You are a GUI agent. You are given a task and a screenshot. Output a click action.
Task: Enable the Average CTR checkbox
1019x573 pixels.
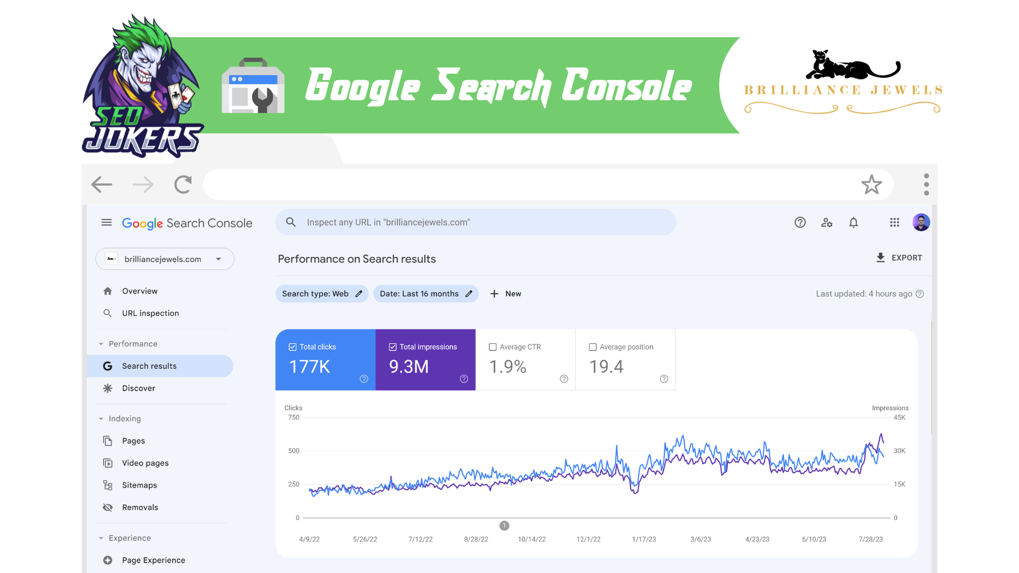point(493,347)
